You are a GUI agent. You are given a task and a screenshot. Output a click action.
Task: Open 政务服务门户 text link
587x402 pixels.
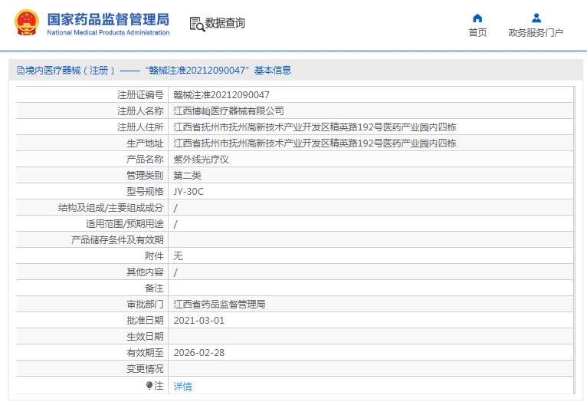(536, 33)
